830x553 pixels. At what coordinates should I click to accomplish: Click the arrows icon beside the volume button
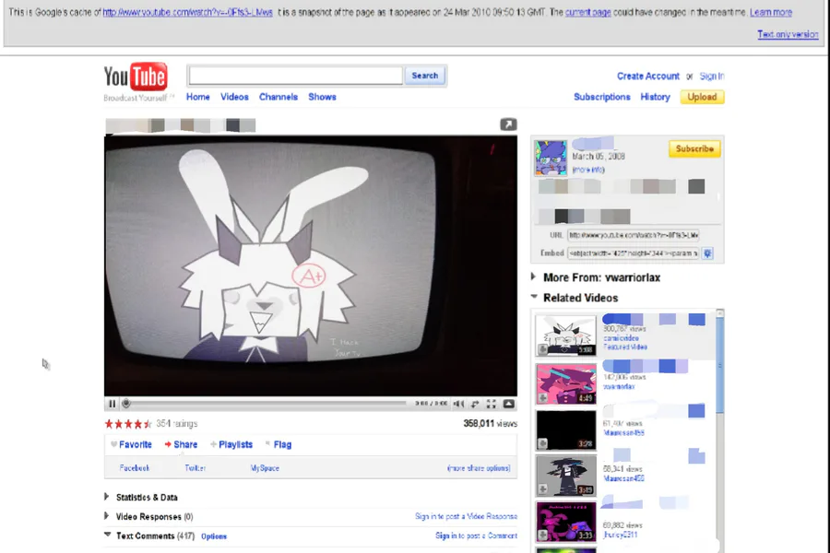pos(475,404)
